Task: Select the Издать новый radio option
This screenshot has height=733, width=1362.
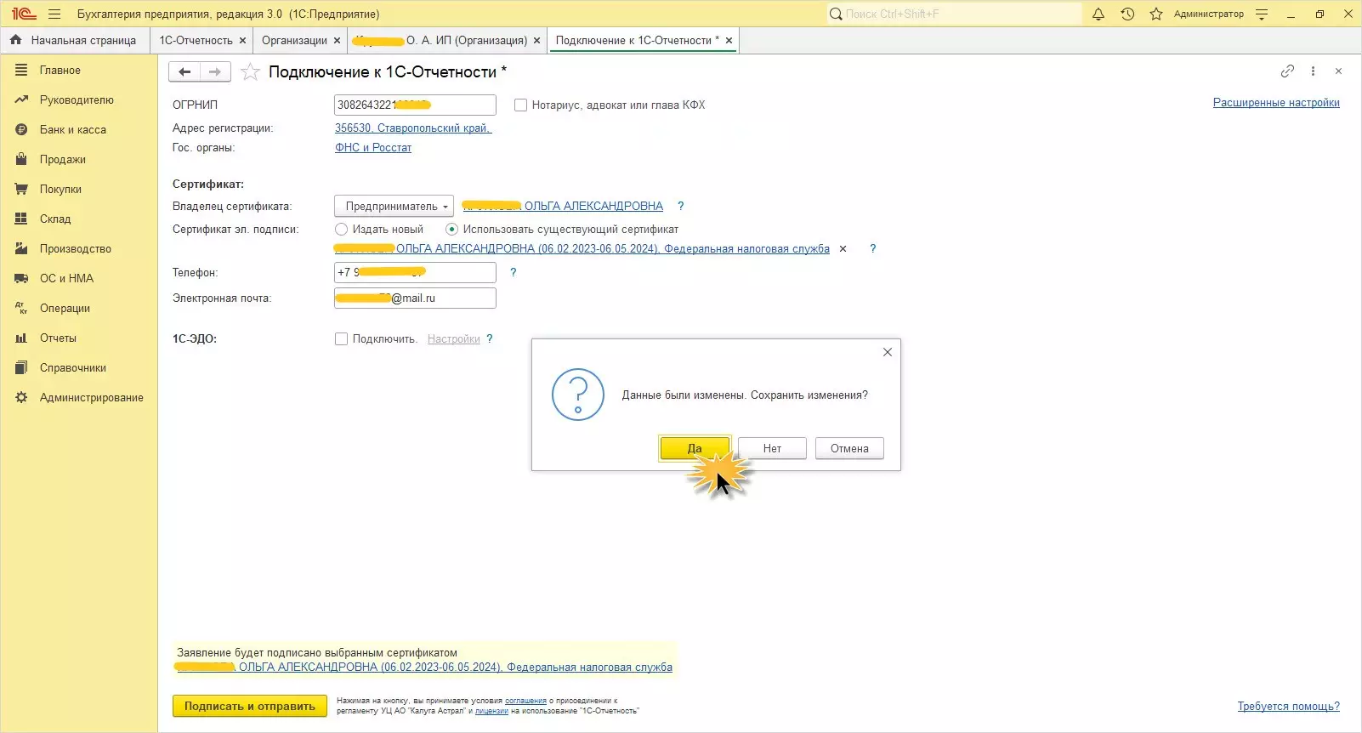Action: click(x=341, y=230)
